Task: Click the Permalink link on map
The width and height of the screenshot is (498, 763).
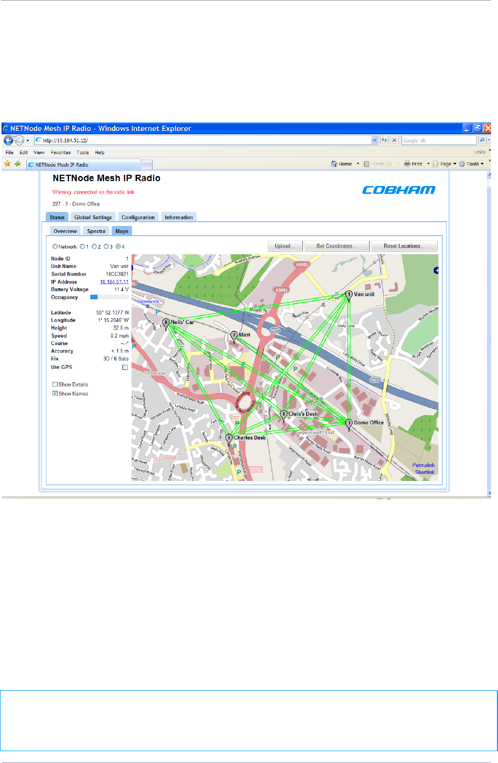Action: [x=424, y=465]
